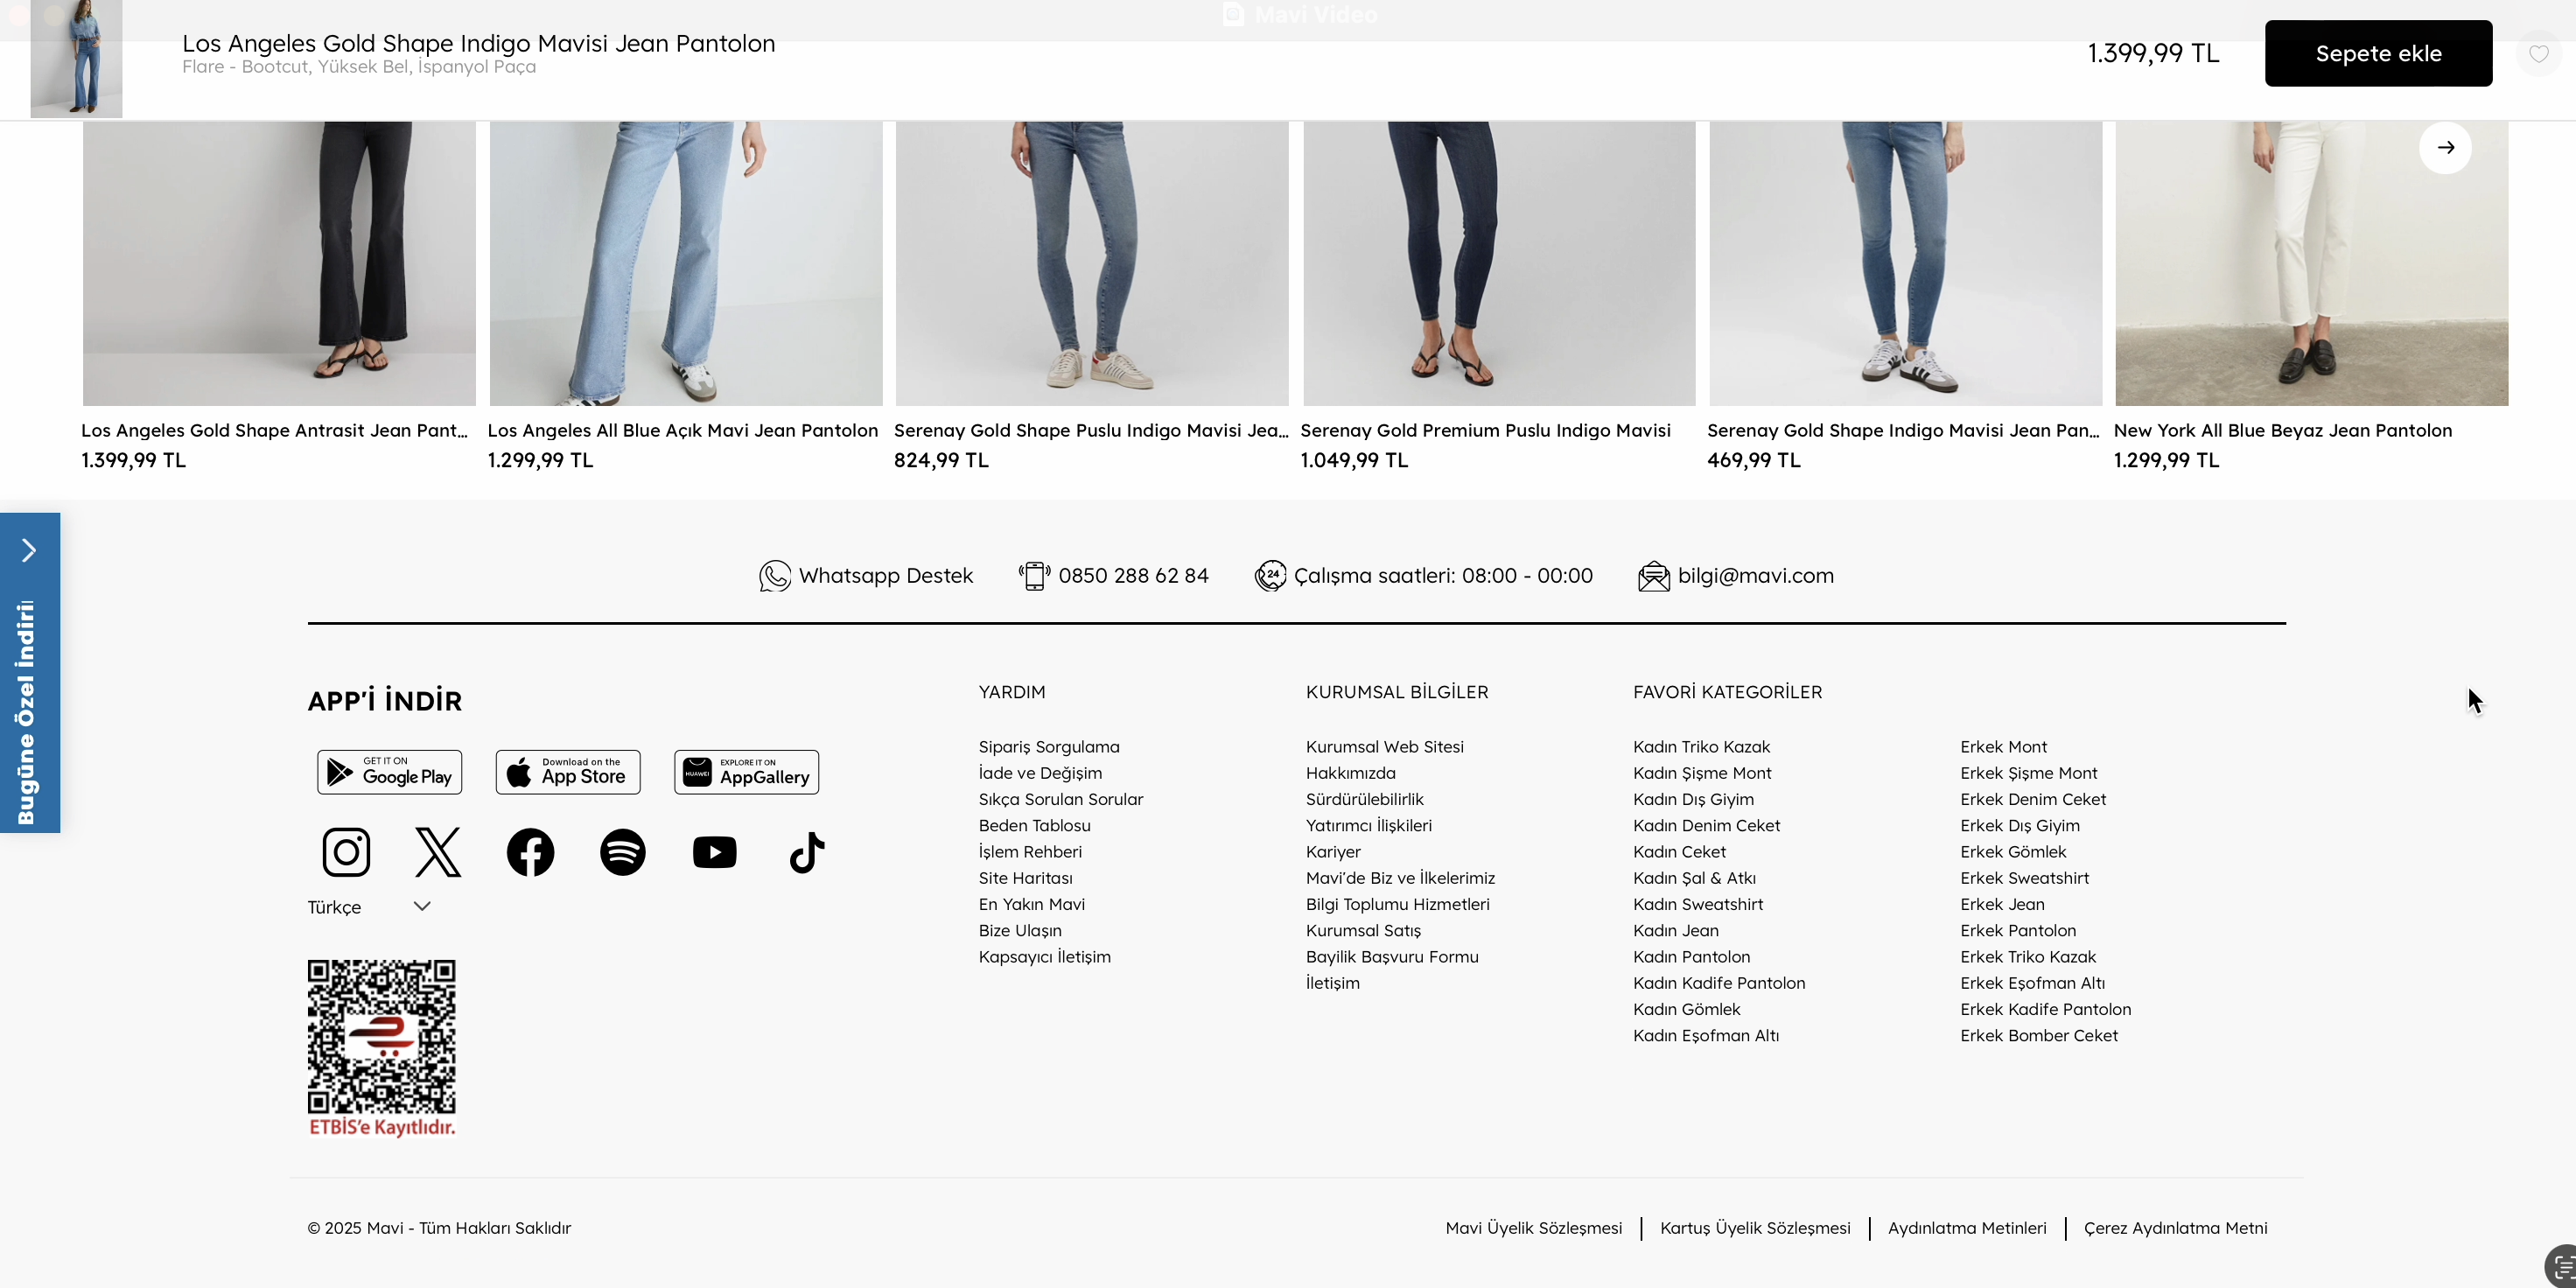
Task: Open Sipariş Sorgulama link
Action: [1049, 747]
